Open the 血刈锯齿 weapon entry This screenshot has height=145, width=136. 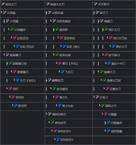[62, 89]
